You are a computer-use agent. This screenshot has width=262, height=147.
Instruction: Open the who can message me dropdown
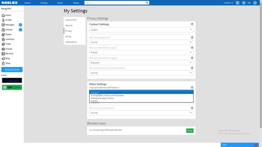coord(141,42)
